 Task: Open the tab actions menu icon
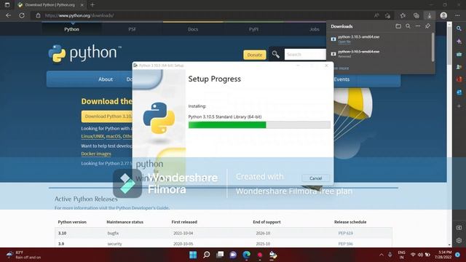7,5
